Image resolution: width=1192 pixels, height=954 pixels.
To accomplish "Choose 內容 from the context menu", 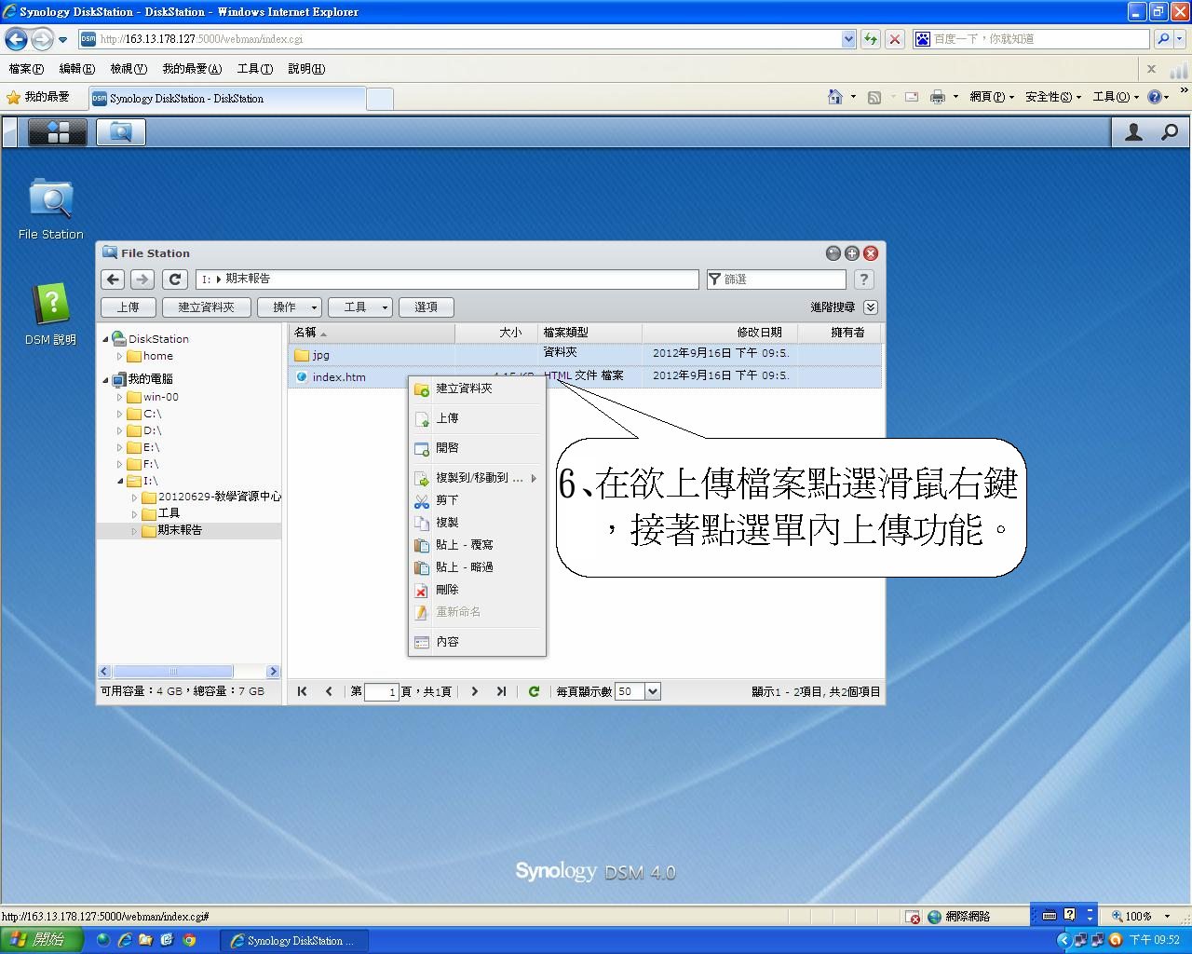I will (x=476, y=642).
